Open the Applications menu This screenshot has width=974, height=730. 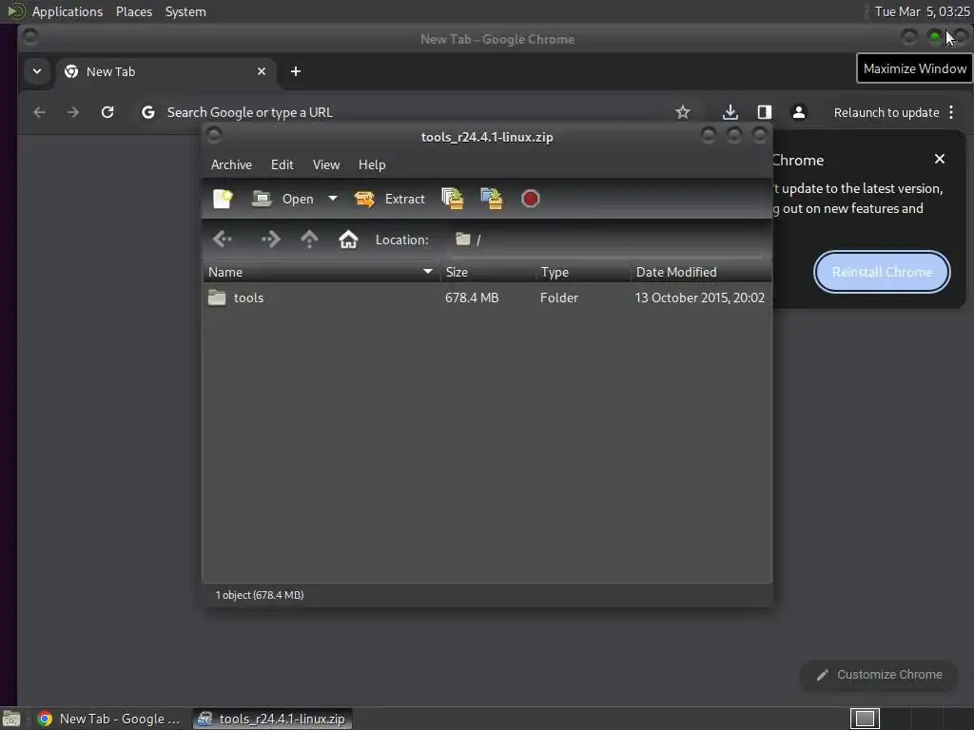coord(68,11)
